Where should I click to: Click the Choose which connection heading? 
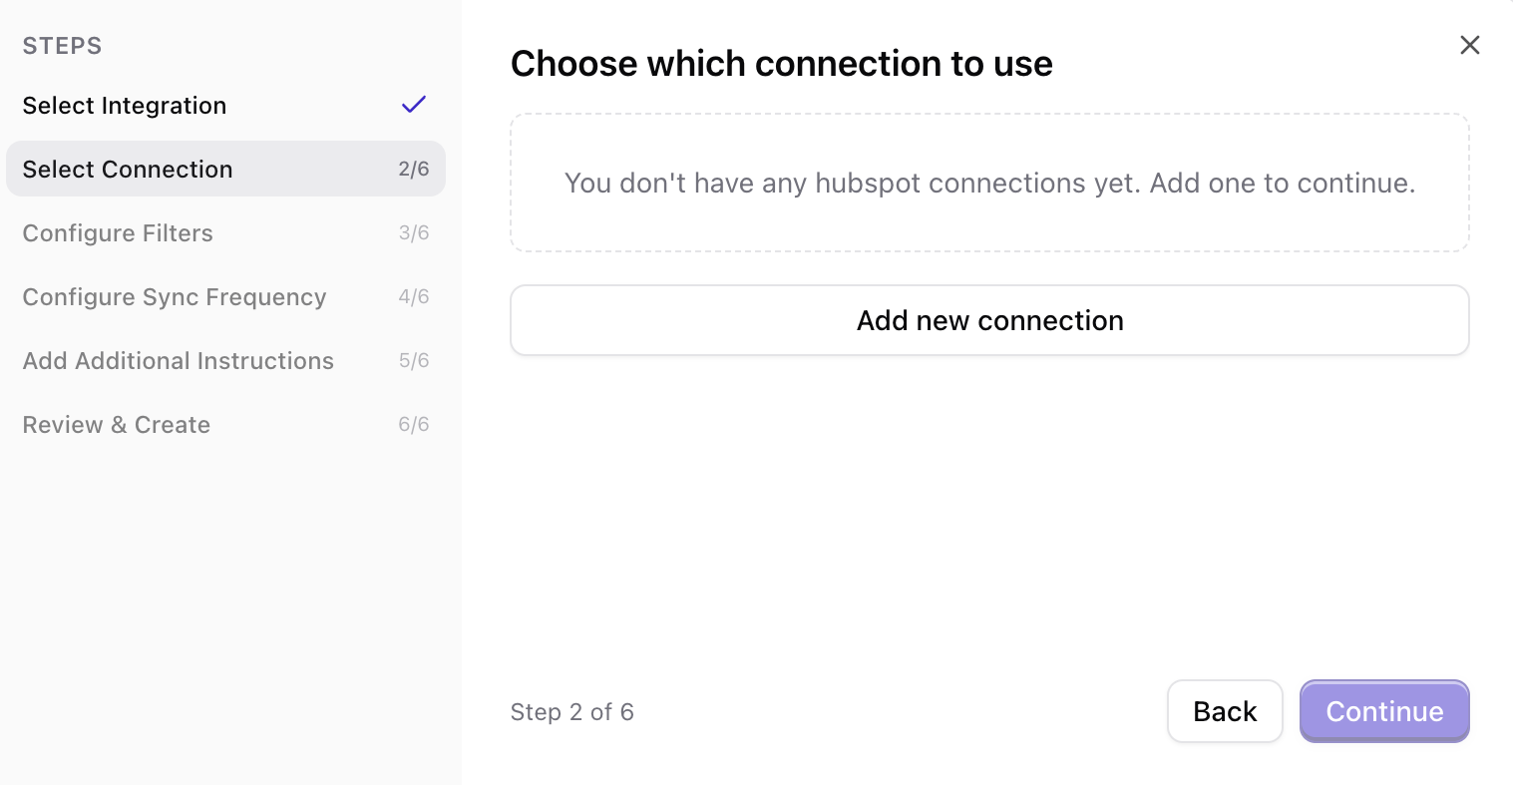pyautogui.click(x=781, y=63)
